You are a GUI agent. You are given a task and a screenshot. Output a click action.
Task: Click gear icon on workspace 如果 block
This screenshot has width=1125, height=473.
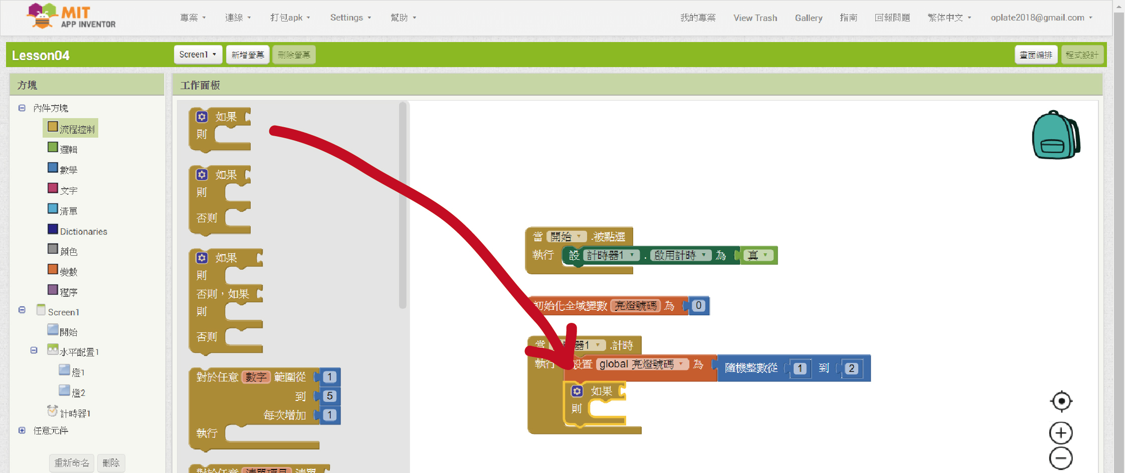(x=577, y=391)
